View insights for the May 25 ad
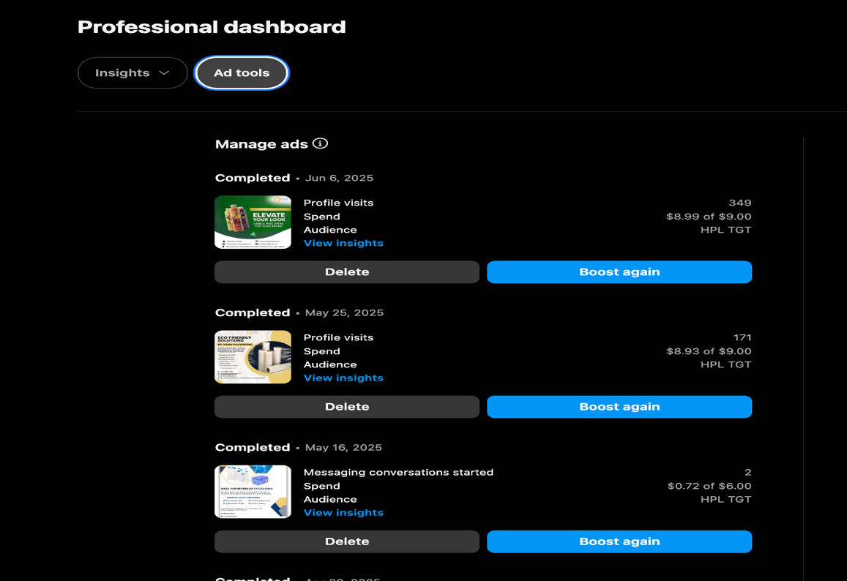Image resolution: width=847 pixels, height=581 pixels. [x=343, y=377]
